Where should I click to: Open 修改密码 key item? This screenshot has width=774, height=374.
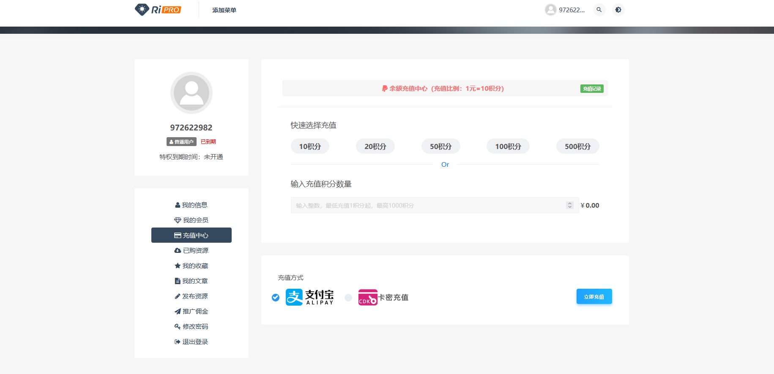(191, 327)
